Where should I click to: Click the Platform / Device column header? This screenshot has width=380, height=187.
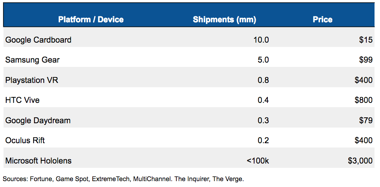pos(91,20)
